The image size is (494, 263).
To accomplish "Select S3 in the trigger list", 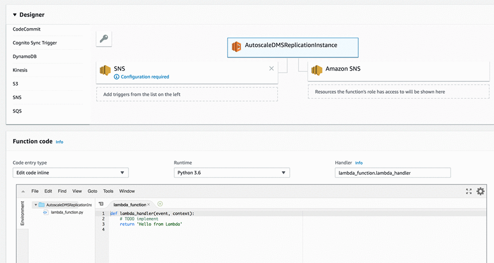I will click(15, 84).
